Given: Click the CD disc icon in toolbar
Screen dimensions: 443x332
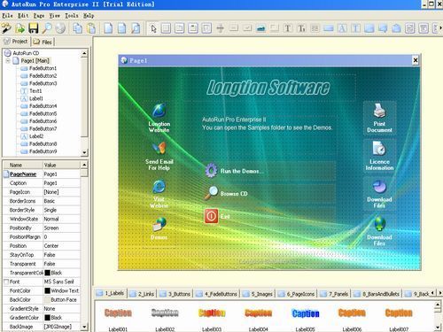Looking at the screenshot, I should 60,28.
